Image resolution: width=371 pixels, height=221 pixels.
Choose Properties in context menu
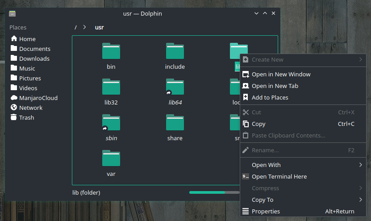[303, 211]
